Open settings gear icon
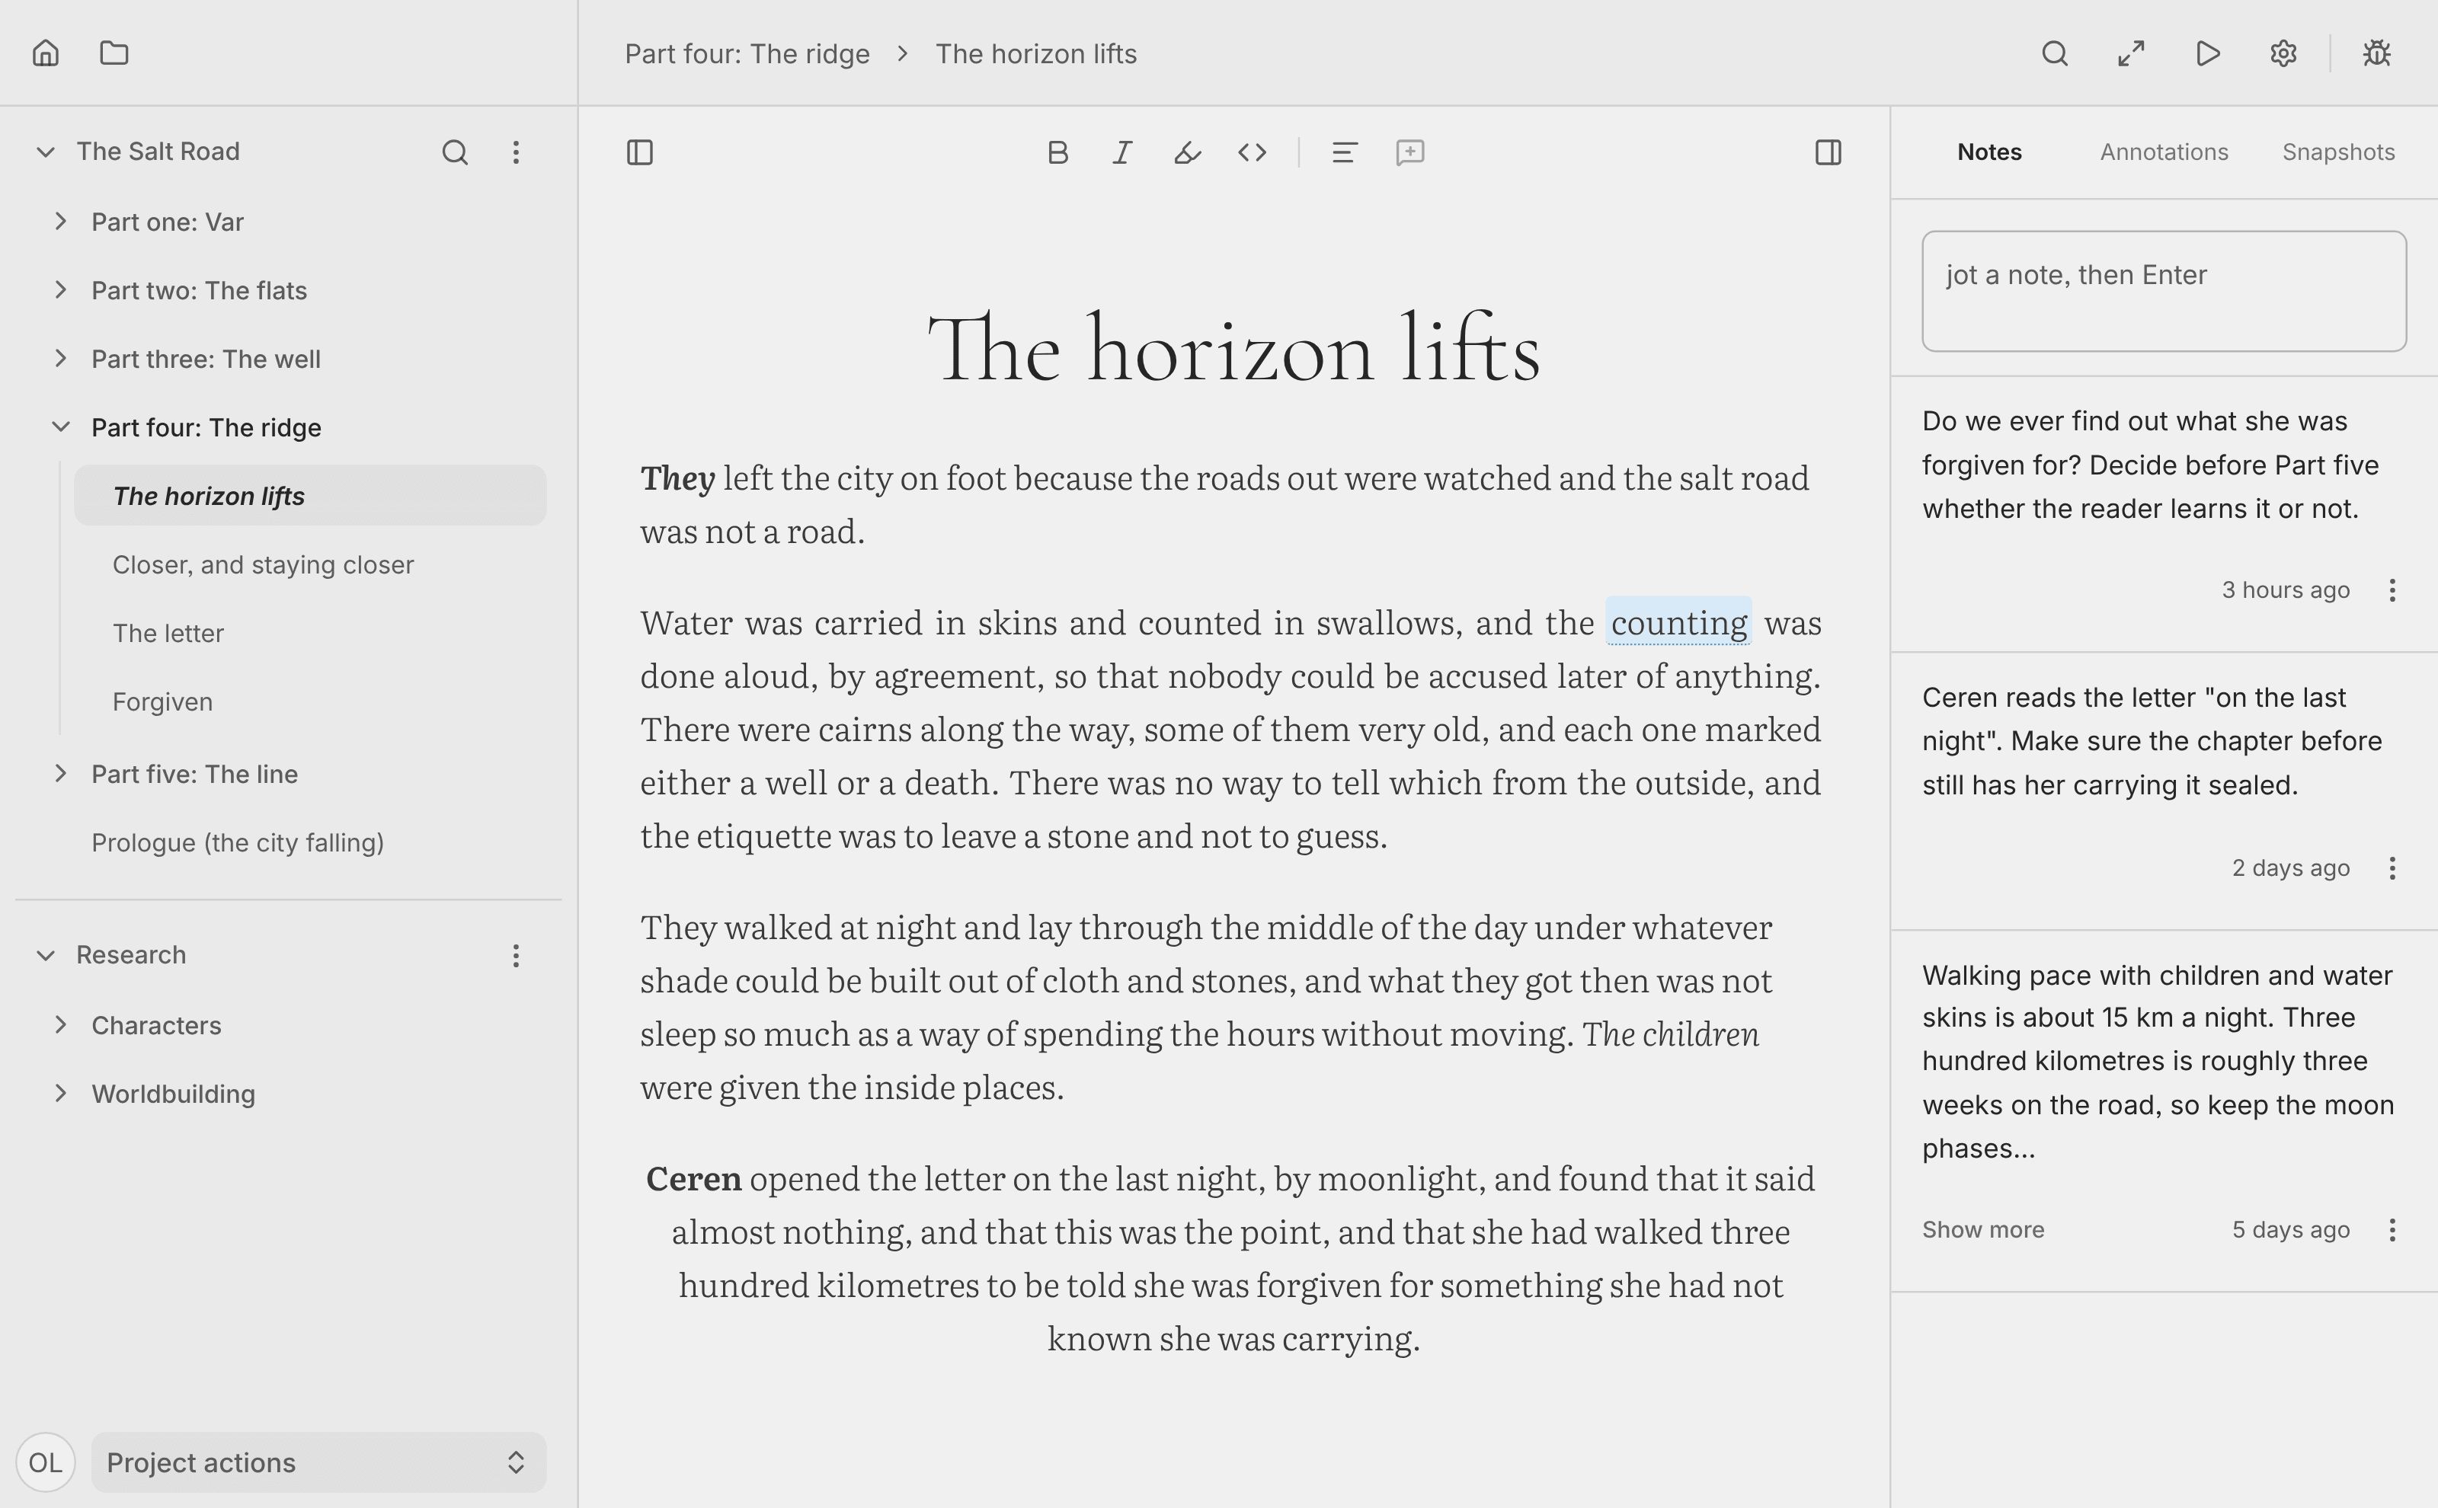 coord(2284,53)
